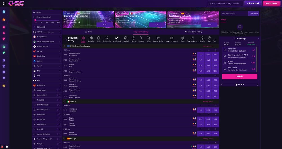The height and width of the screenshot is (149, 282).
Task: Star the Serie A section as favorite
Action: click(65, 101)
